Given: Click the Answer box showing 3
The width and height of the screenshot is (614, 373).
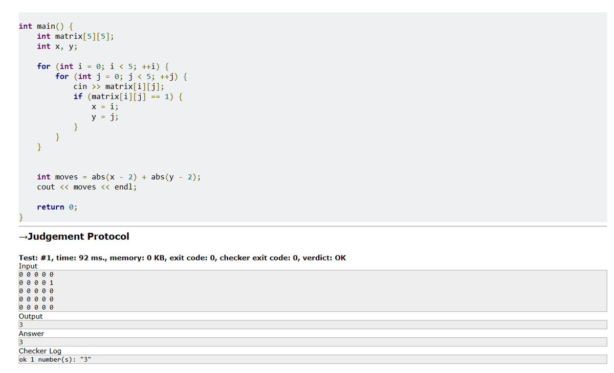Looking at the screenshot, I should (313, 342).
